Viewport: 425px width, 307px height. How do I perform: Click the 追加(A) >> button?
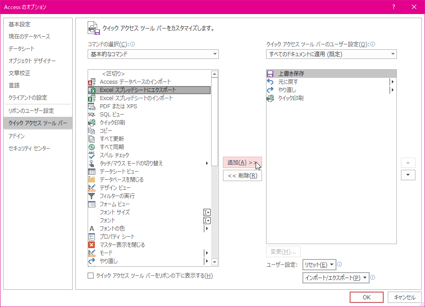click(242, 163)
